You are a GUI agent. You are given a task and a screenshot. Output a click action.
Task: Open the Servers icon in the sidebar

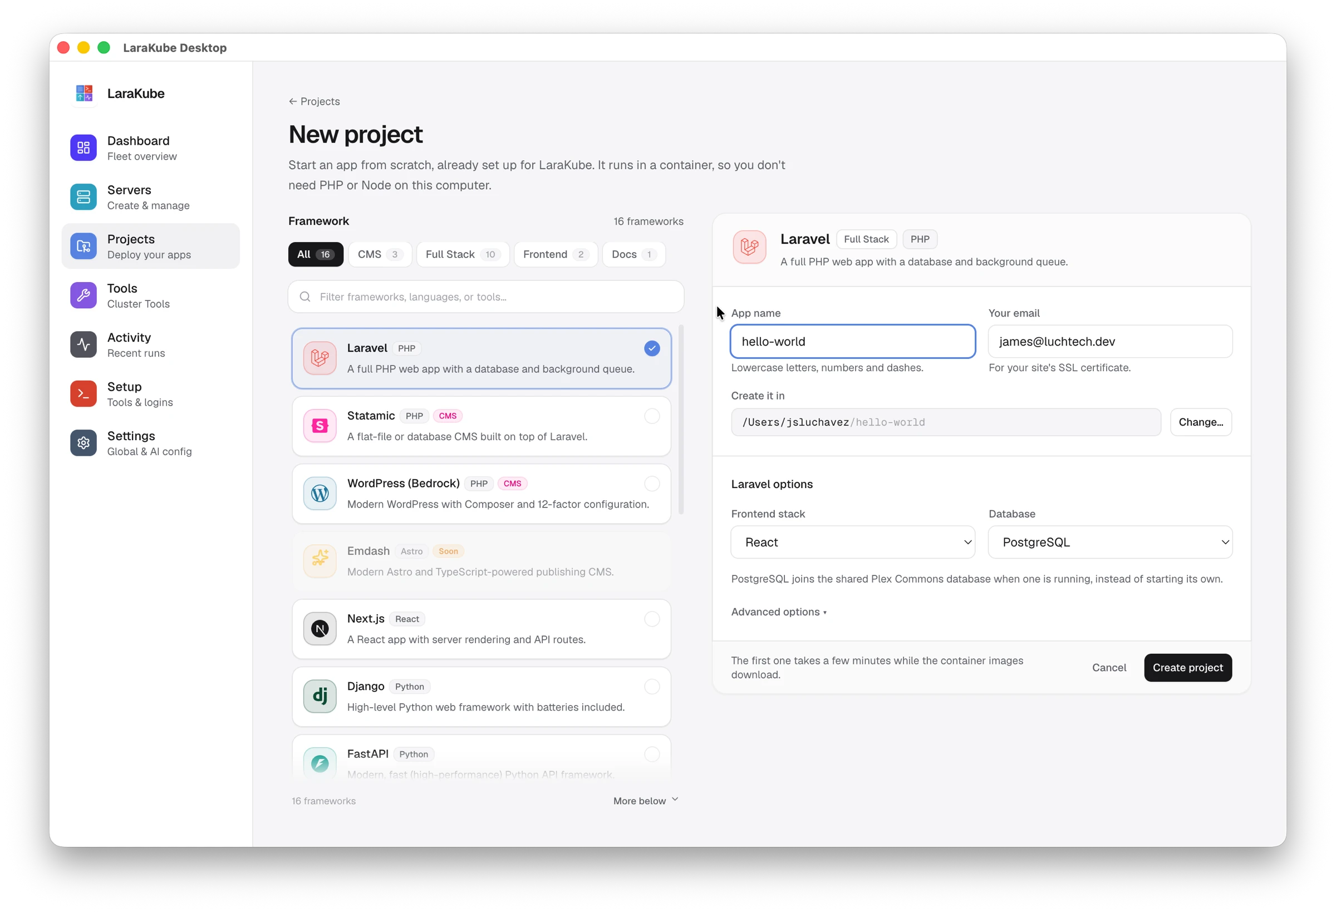click(83, 197)
